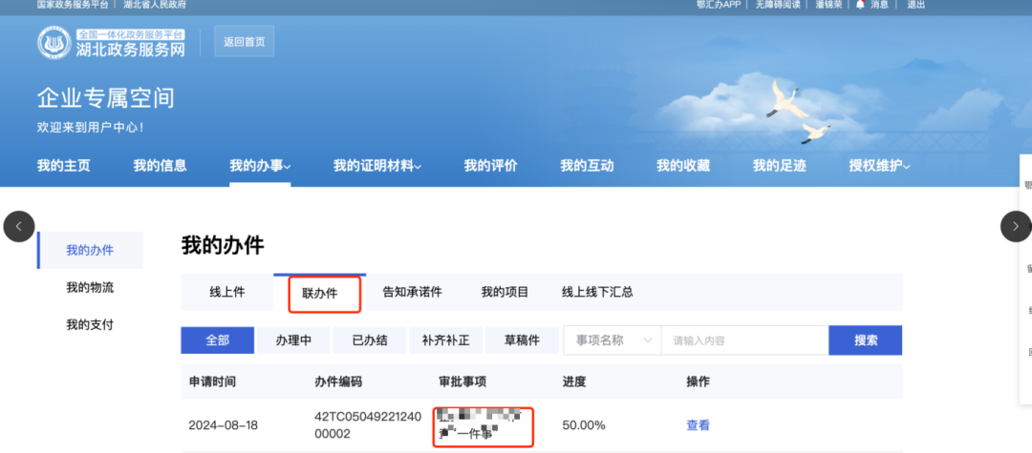This screenshot has height=453, width=1032.
Task: Filter by 已办结 status
Action: (370, 340)
